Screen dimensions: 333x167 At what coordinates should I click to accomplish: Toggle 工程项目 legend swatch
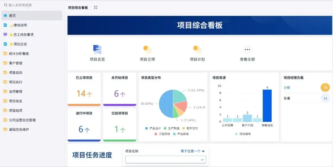[156, 134]
